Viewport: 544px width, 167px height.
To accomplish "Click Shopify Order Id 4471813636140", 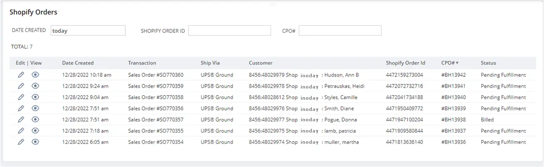I will 405,142.
